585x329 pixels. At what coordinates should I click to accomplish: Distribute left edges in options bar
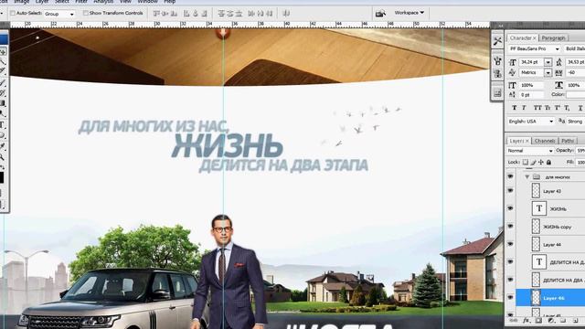[251, 14]
